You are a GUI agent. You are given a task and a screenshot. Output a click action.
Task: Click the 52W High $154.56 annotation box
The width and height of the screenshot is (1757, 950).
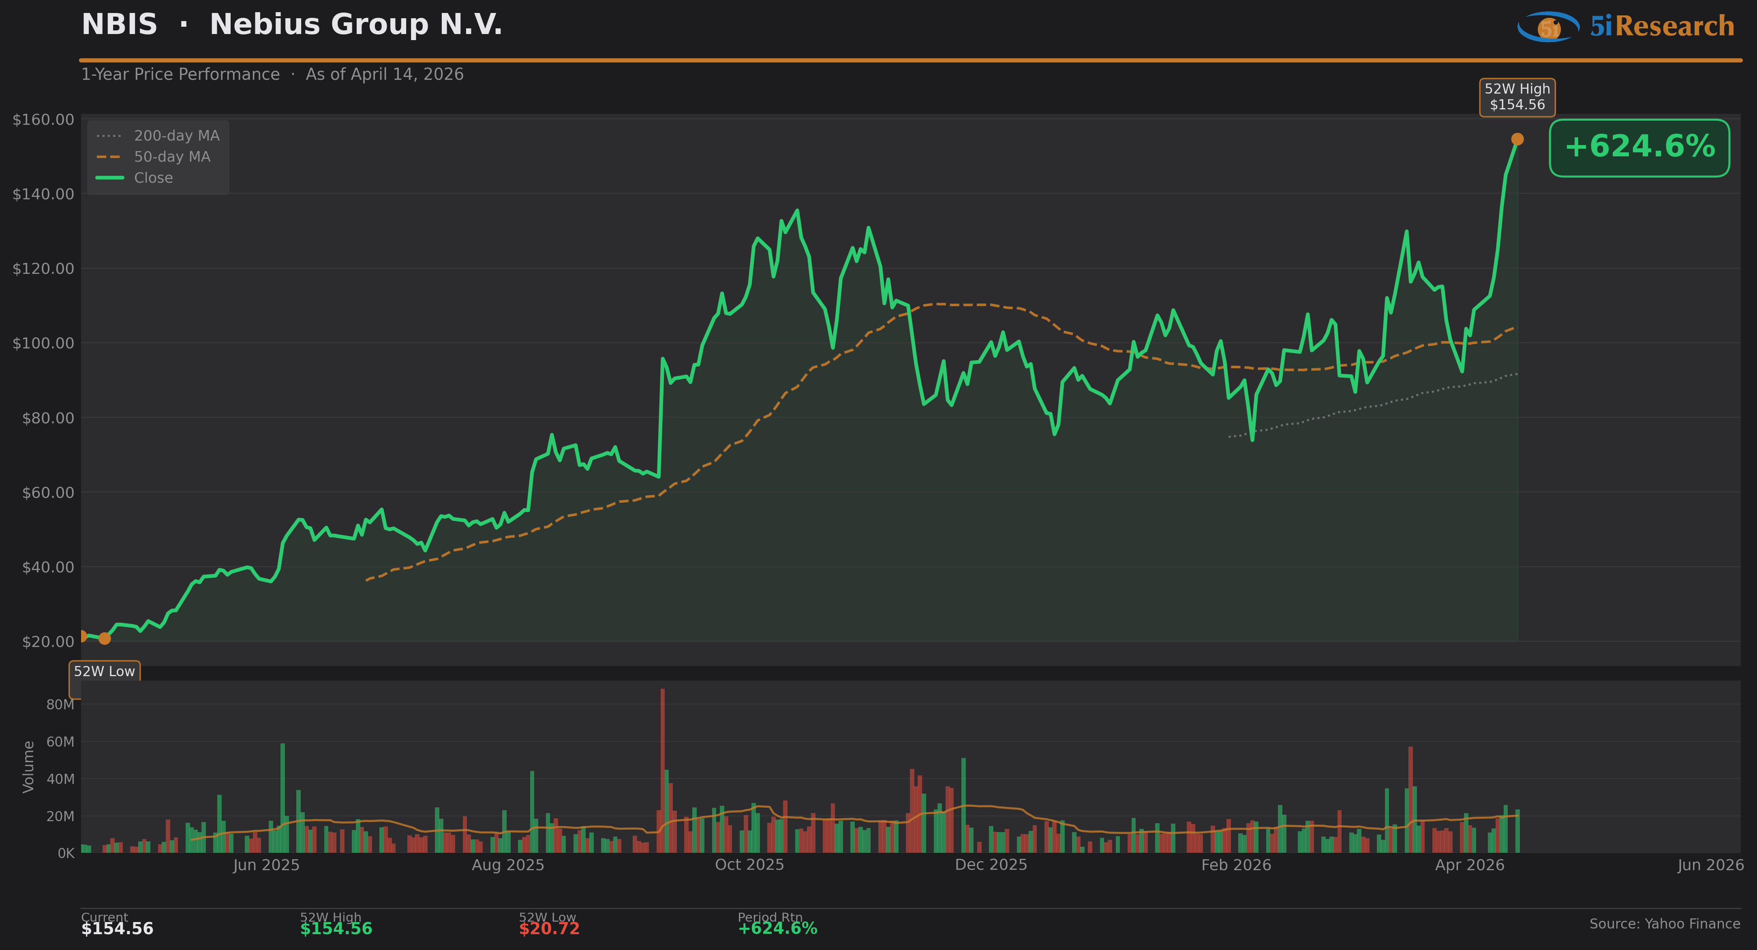(x=1517, y=97)
